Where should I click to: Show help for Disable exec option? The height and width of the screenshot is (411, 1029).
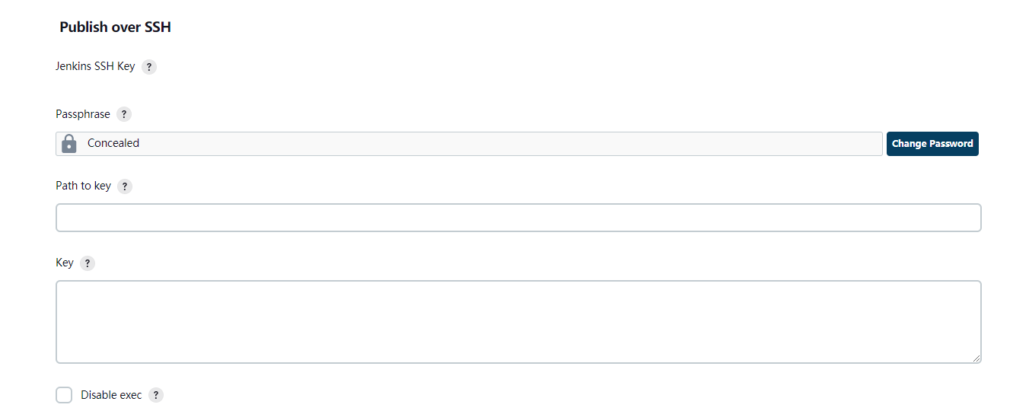(156, 396)
